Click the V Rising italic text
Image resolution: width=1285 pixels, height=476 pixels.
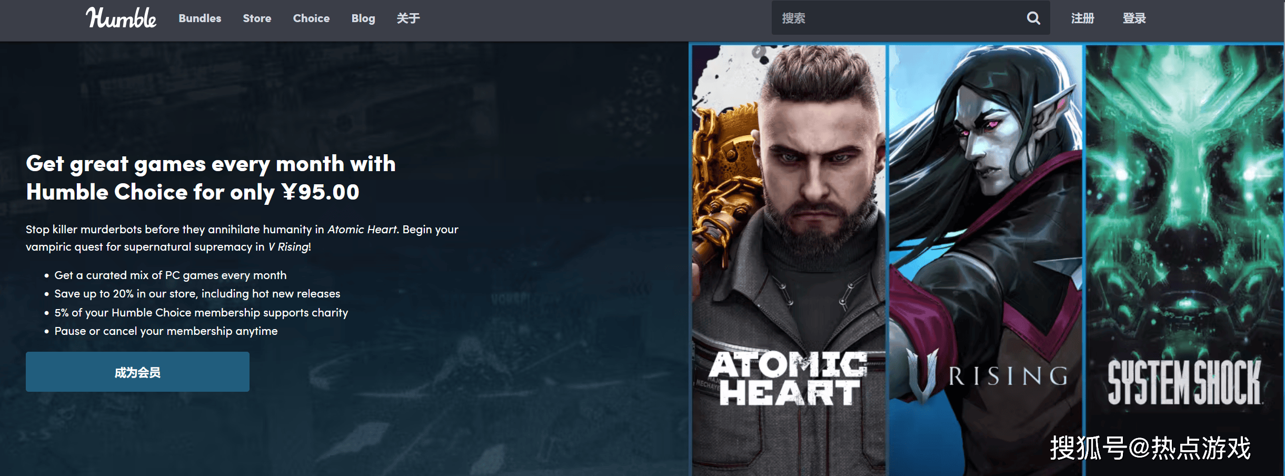288,247
